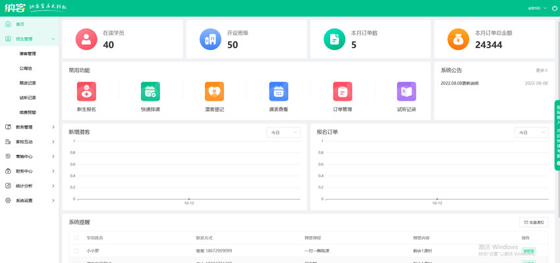Open the 新增潜客 今日 period dropdown
The height and width of the screenshot is (263, 560).
coord(283,132)
